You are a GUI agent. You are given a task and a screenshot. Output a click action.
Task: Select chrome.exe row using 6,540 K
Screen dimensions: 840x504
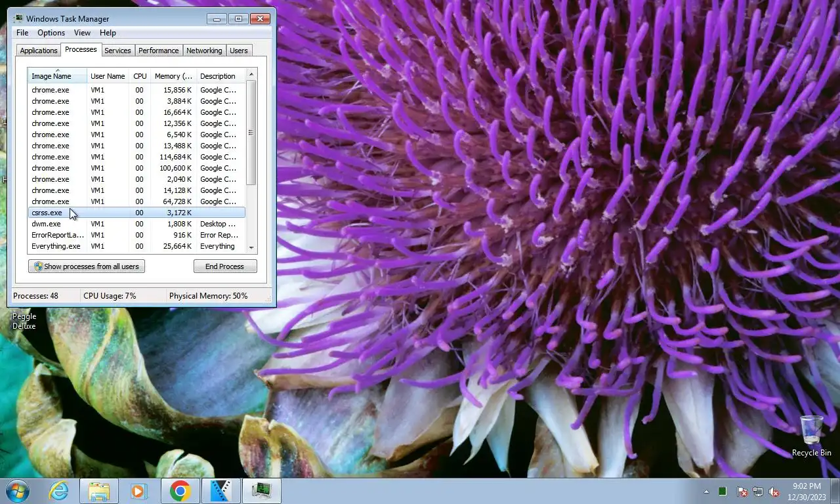[136, 135]
